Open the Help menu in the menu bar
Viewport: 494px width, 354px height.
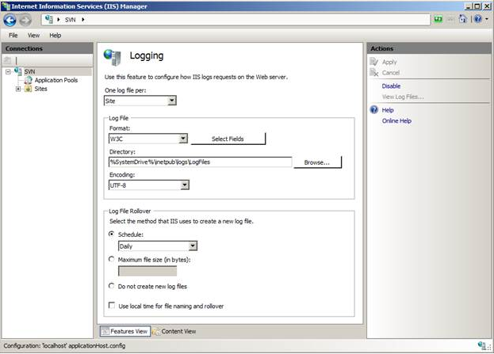click(56, 36)
